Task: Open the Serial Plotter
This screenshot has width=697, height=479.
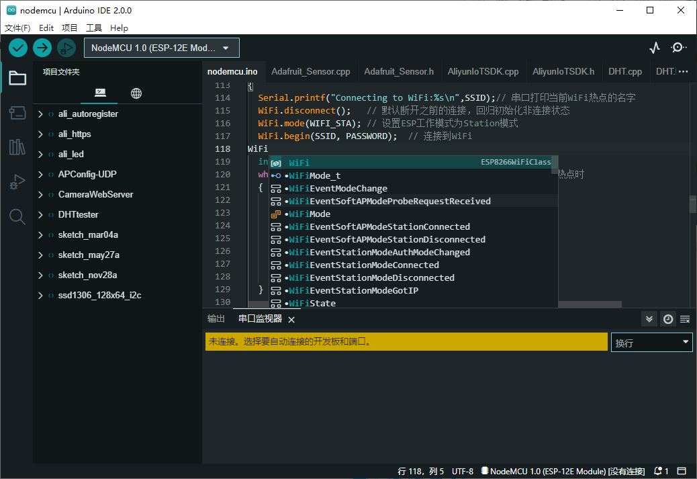Action: [x=654, y=48]
